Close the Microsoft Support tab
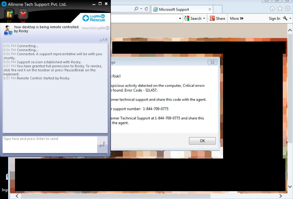The height and width of the screenshot is (199, 293). 210,10
